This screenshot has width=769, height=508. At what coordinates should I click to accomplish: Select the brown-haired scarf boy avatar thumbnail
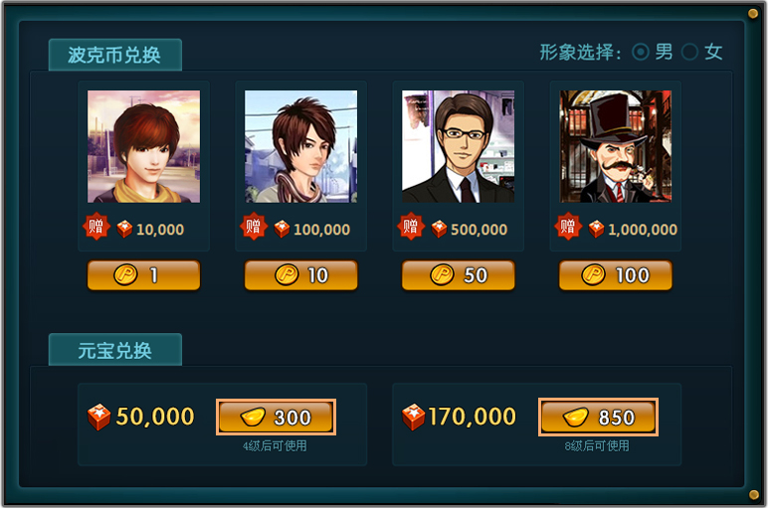[x=301, y=146]
